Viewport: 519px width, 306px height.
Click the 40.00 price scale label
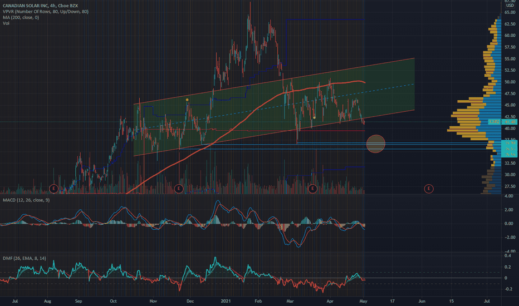point(510,129)
